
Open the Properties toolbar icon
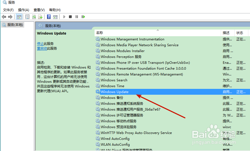pyautogui.click(x=28, y=17)
